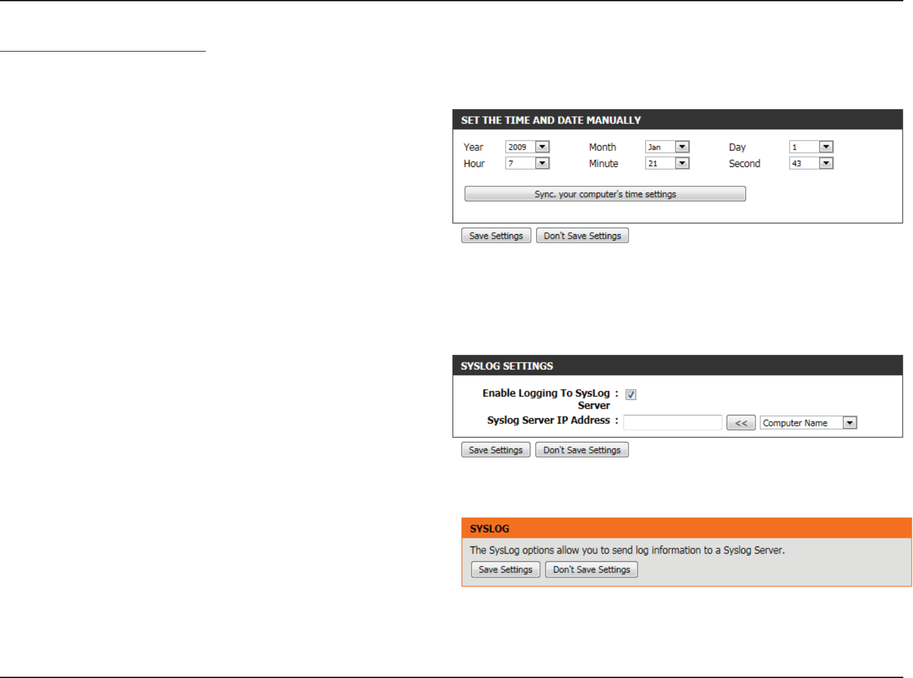The height and width of the screenshot is (678, 913).
Task: Open the Minute dropdown showing 21
Action: 667,163
